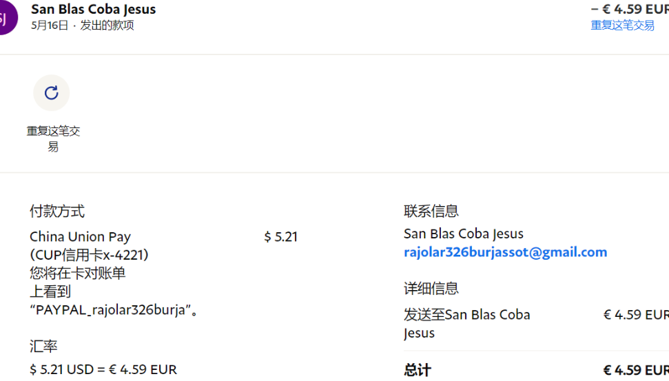Click the $ 5.21 payment amount

pos(280,237)
